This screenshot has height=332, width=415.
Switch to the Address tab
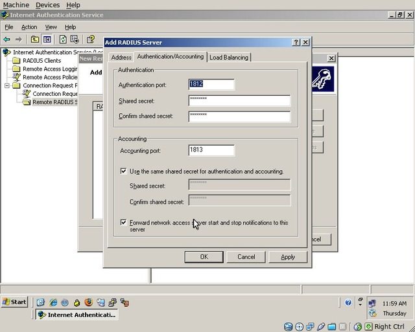coord(121,58)
